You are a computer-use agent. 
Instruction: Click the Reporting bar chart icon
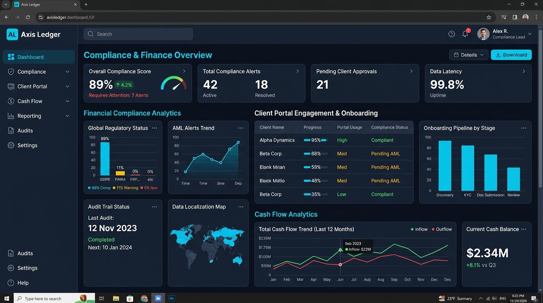coord(11,116)
